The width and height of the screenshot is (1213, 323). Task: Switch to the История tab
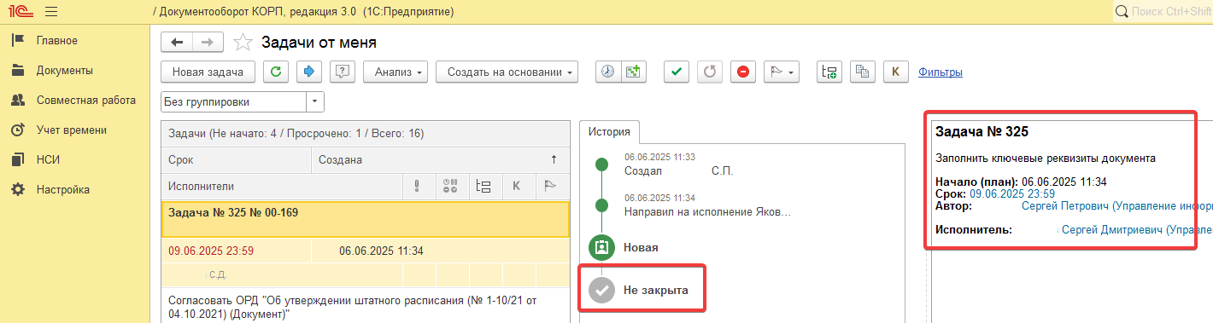(x=609, y=132)
